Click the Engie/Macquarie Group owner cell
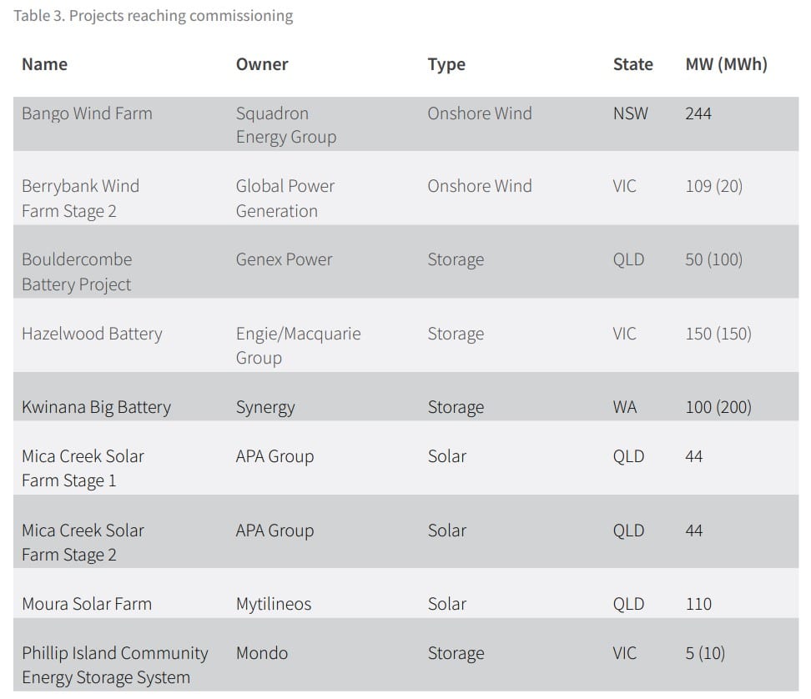This screenshot has width=811, height=699. (298, 345)
